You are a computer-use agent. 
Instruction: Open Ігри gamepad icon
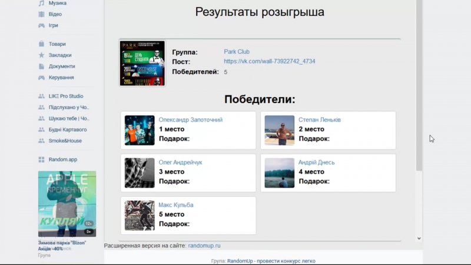41,25
